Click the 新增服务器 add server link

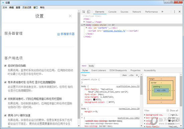tap(66, 34)
